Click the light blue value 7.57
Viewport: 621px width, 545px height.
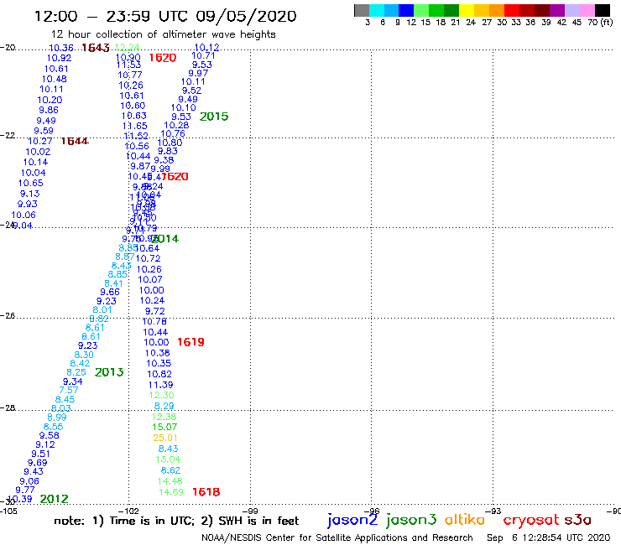(69, 390)
